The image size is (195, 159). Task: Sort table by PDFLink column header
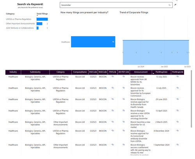[x=113, y=72]
